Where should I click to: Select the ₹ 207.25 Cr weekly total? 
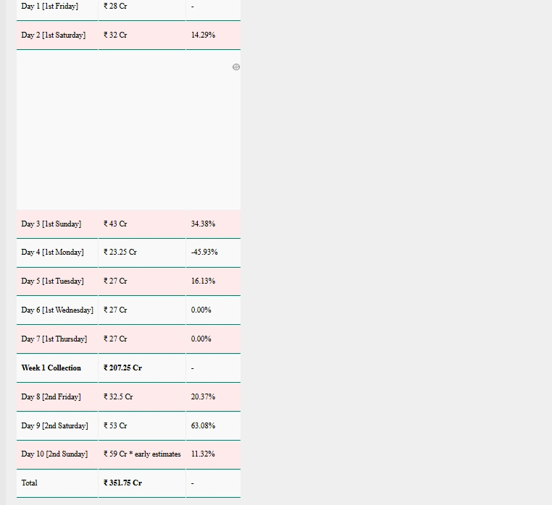[123, 368]
